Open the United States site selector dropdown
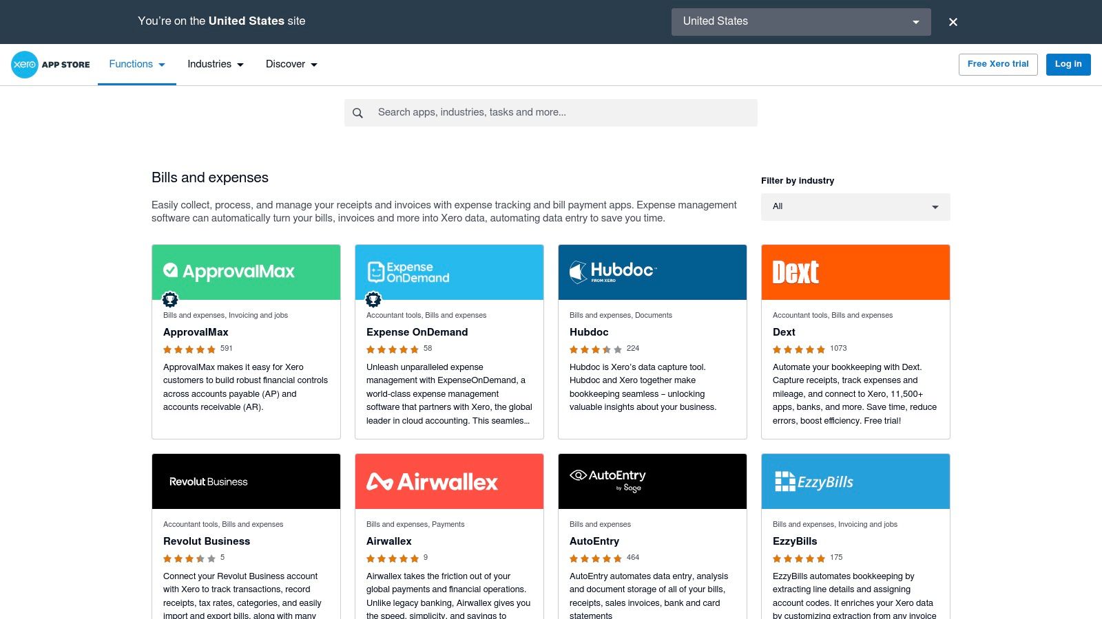This screenshot has height=619, width=1102. 800,21
